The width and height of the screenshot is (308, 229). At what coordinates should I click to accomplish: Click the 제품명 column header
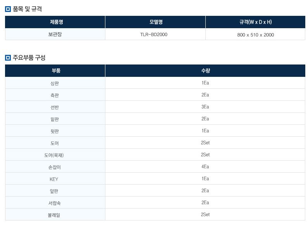point(55,22)
